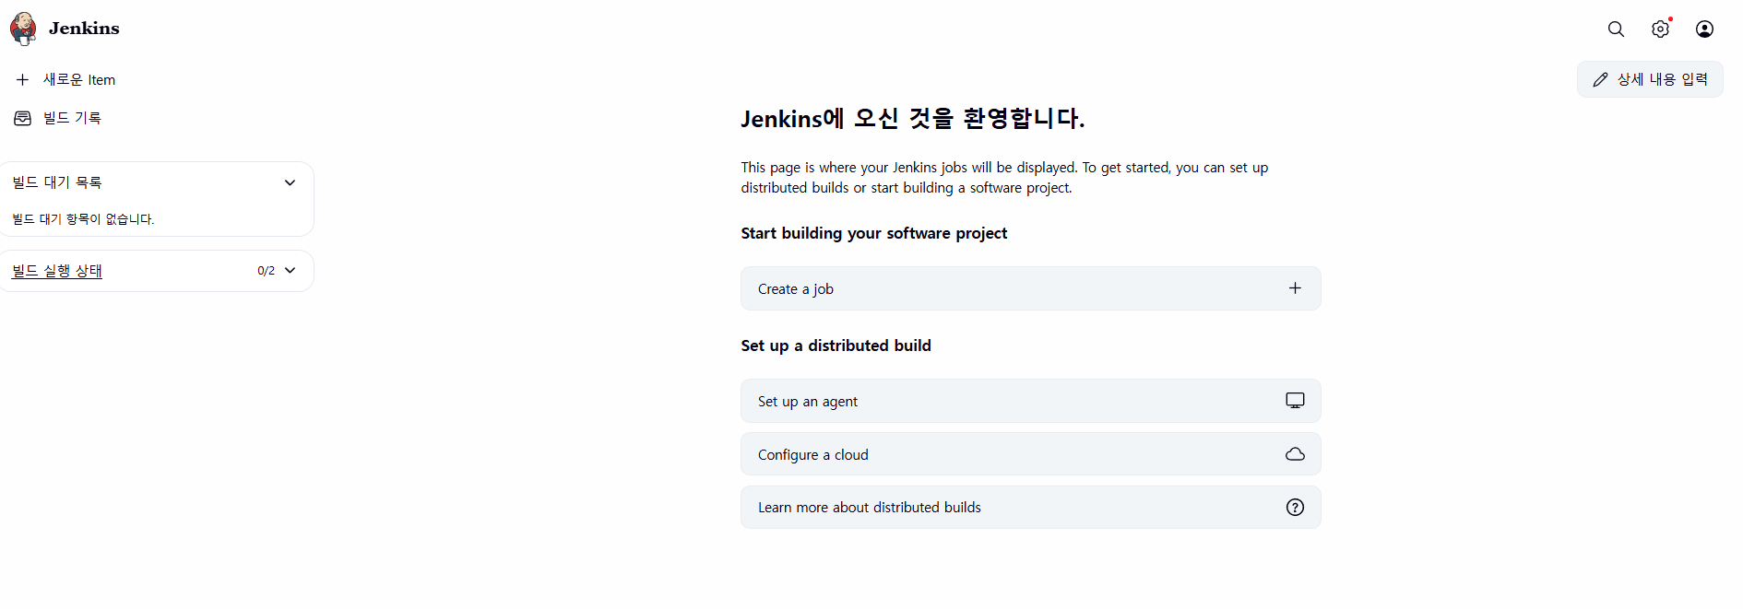Click the monitor icon on Set up an agent
Viewport: 1743px width, 609px height.
(1295, 401)
